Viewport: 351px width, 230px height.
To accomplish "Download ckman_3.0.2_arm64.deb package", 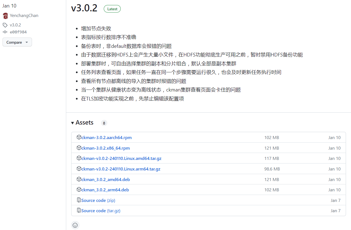I will point(105,190).
